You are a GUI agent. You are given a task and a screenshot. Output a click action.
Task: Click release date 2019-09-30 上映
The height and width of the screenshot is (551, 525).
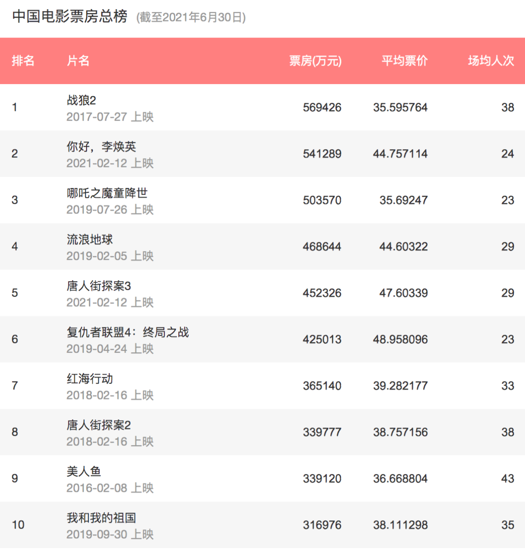coord(110,534)
